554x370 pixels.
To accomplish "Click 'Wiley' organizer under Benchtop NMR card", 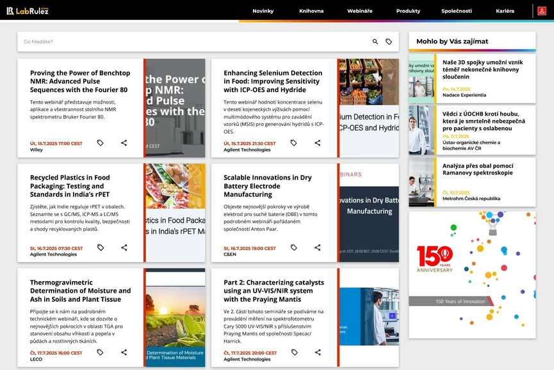I will (37, 150).
